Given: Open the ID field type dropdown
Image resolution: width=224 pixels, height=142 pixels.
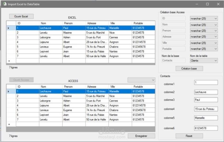Looking at the screenshot, I should click(x=204, y=19).
